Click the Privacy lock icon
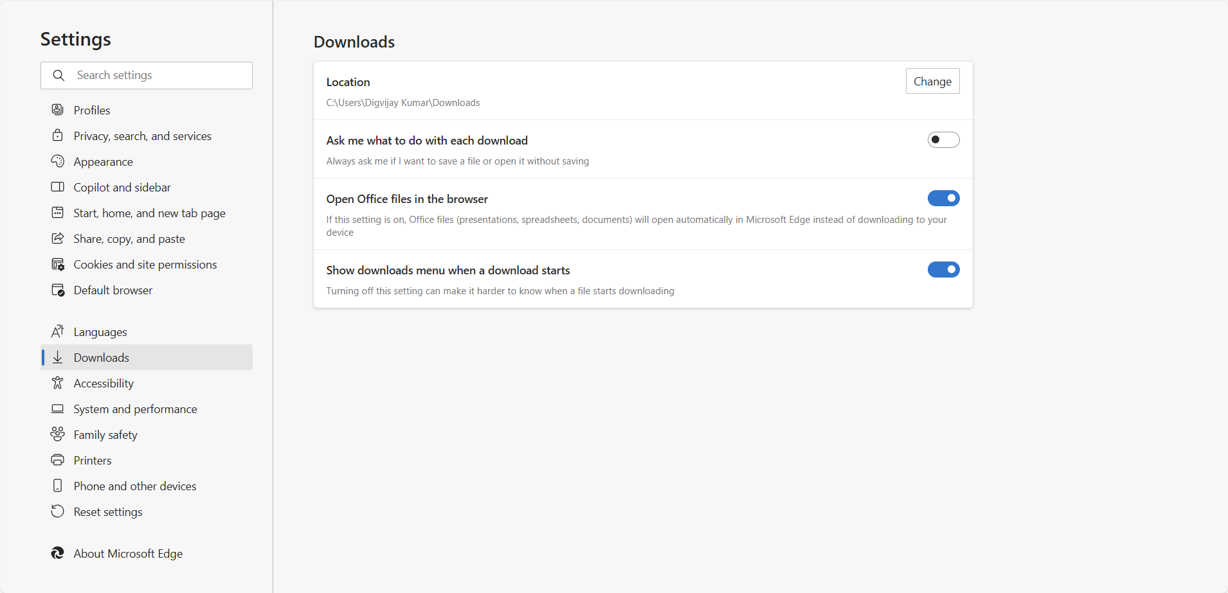Image resolution: width=1228 pixels, height=593 pixels. (x=58, y=136)
